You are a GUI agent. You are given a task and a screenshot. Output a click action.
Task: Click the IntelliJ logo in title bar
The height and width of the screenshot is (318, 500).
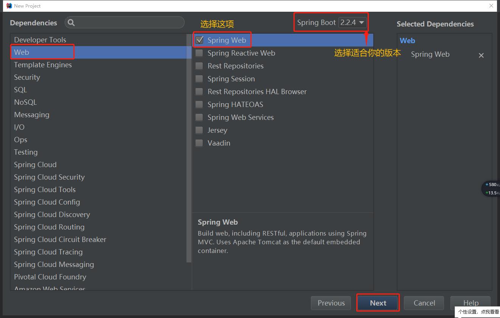click(9, 6)
